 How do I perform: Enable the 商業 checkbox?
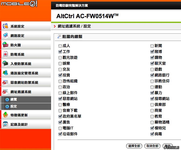click(152, 111)
